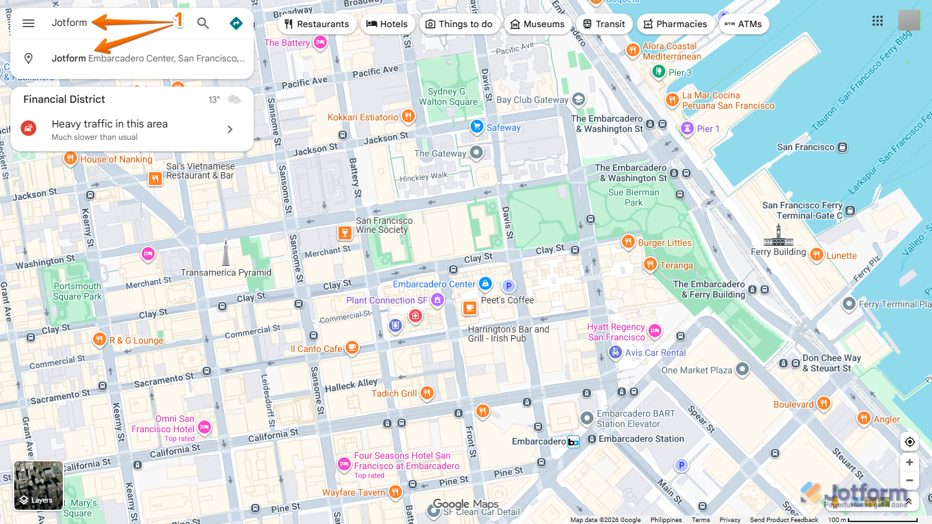Click the Send Product Feedback link
Screen dimensions: 932x524
784,519
